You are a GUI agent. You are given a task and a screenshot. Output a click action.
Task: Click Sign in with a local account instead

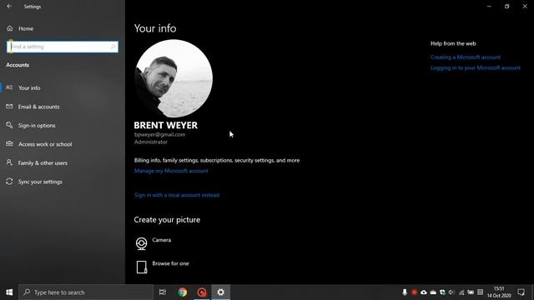[x=177, y=195]
